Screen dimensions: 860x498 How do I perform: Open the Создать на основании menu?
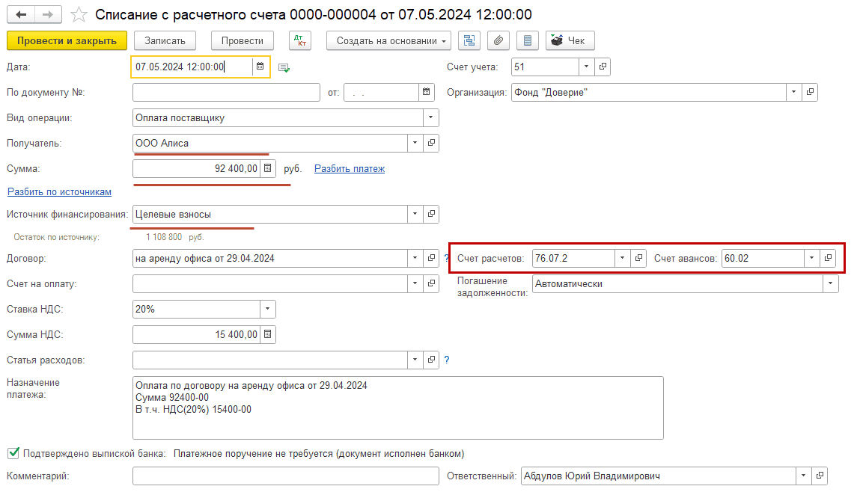[388, 40]
